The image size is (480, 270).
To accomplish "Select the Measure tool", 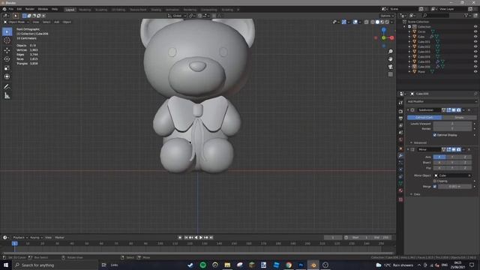I will 7,96.
